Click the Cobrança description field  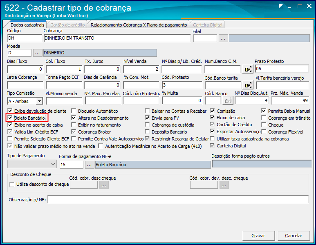point(117,38)
